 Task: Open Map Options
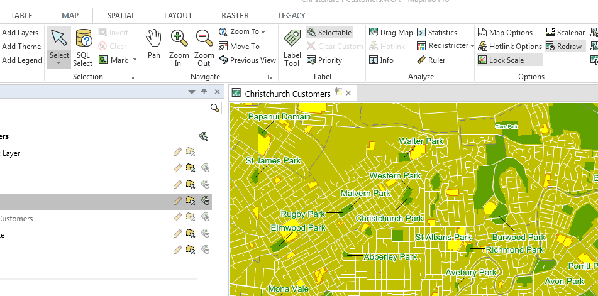(506, 33)
